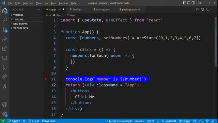Open the Run menu
This screenshot has width=218, height=123.
pyautogui.click(x=53, y=3)
